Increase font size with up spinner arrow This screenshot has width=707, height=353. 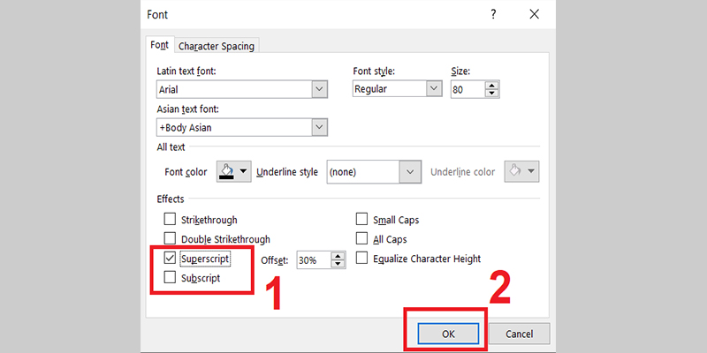pyautogui.click(x=492, y=85)
